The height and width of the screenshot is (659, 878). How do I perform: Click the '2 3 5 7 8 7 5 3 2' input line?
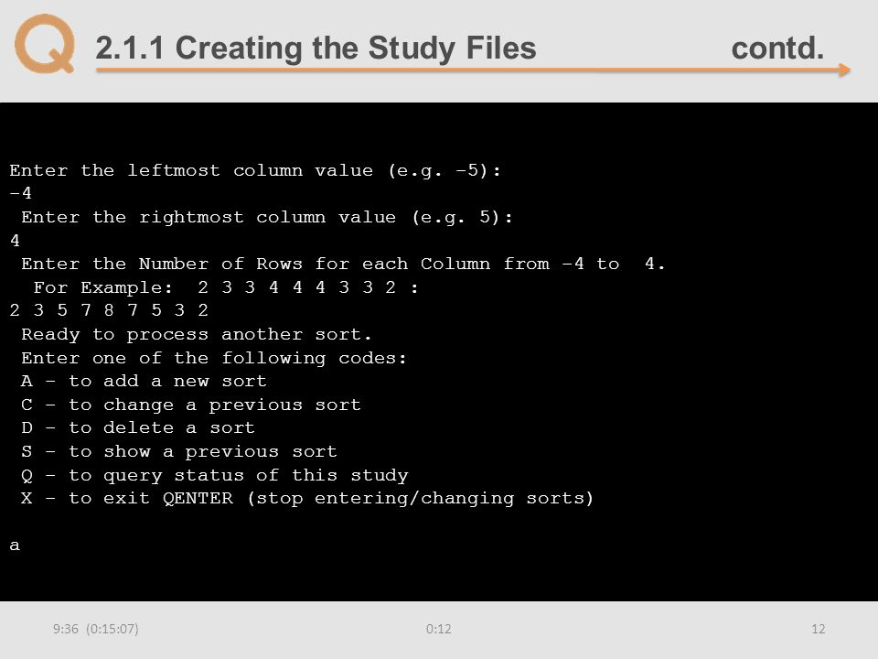coord(109,310)
